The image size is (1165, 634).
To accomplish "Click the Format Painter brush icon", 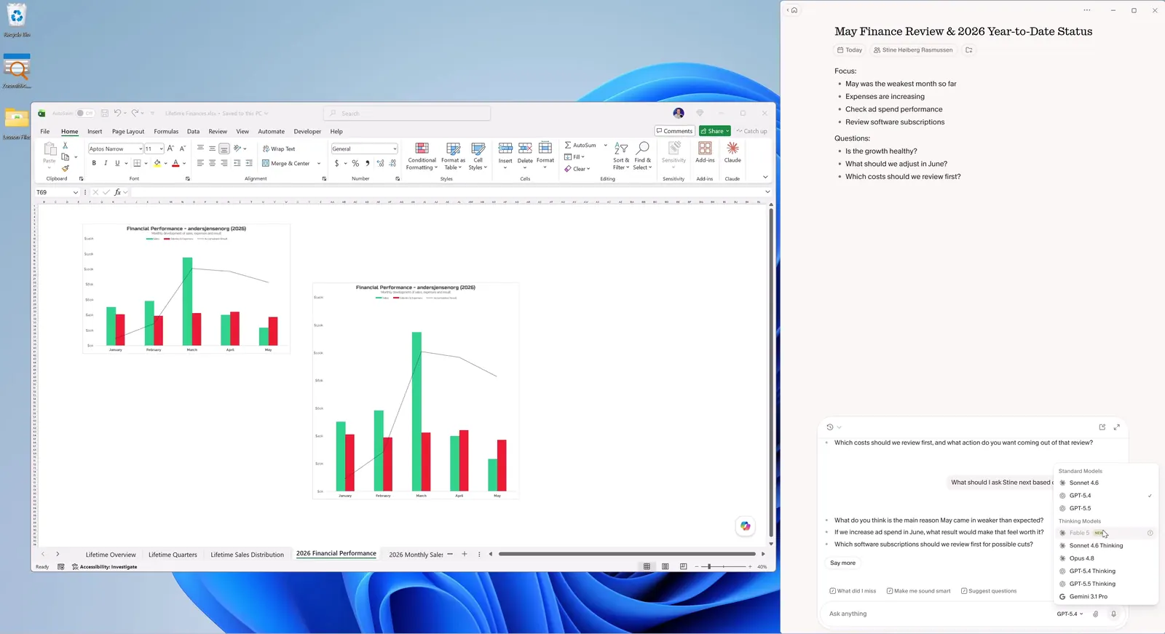I will 66,168.
